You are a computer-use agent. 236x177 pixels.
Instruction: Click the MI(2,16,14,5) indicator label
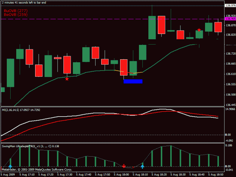[x=21, y=110]
